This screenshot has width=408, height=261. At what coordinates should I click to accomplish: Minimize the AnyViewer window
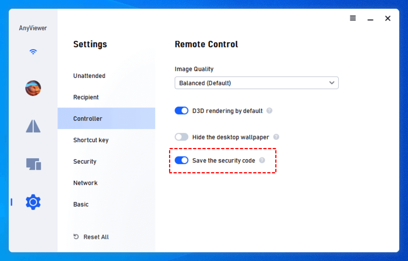371,19
